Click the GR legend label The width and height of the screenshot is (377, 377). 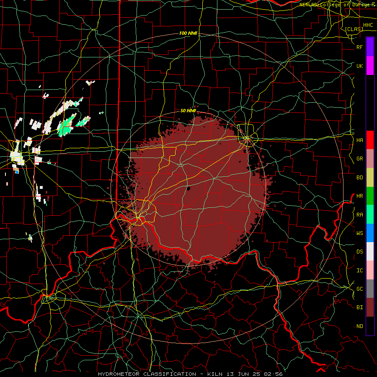tap(359, 159)
